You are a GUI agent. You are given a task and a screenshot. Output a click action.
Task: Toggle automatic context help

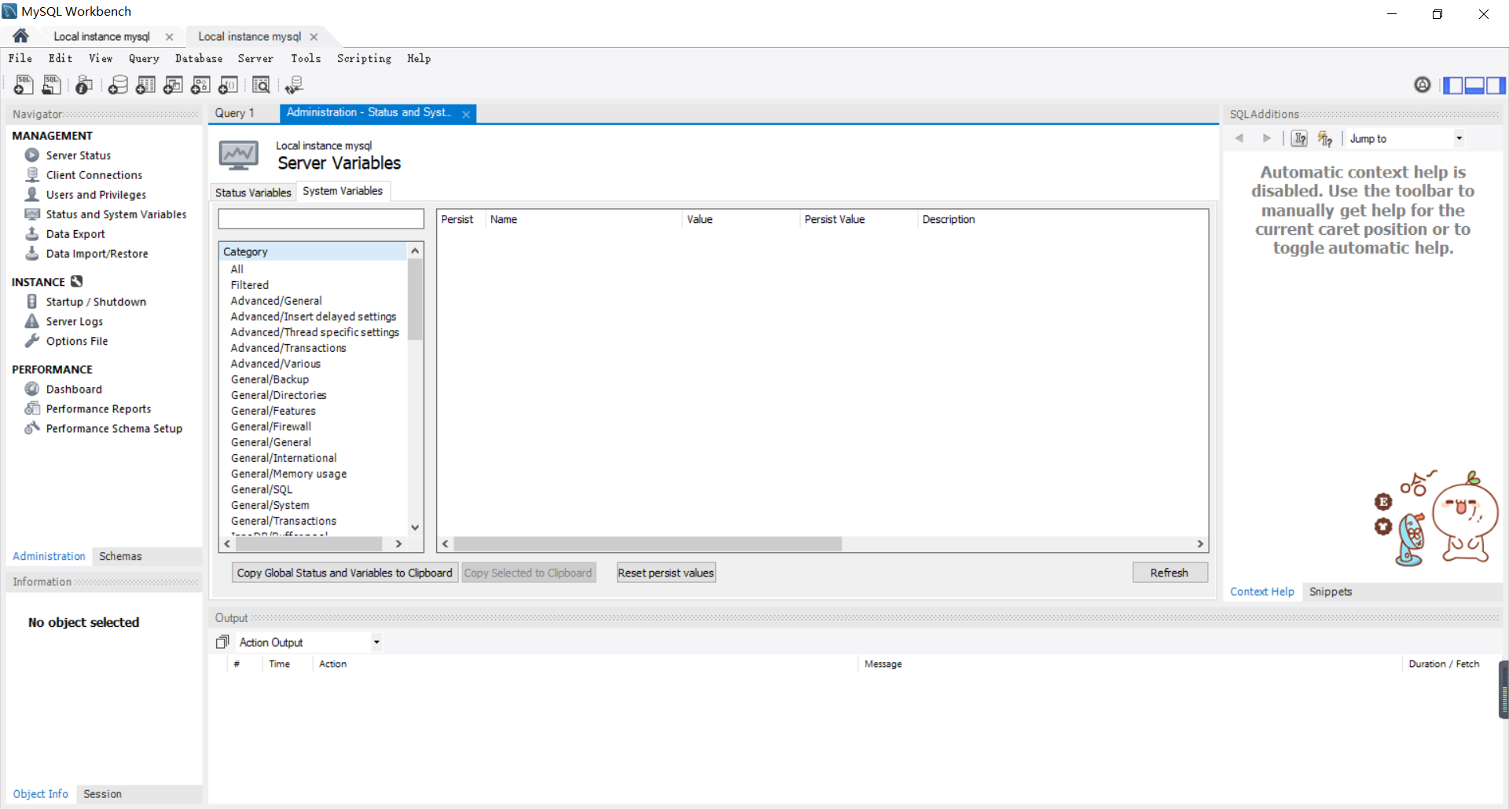tap(1325, 138)
